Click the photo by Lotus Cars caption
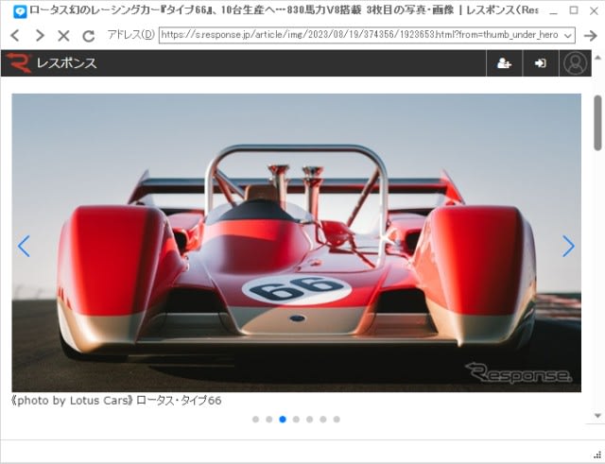Viewport: 605px width, 464px height. 116,401
